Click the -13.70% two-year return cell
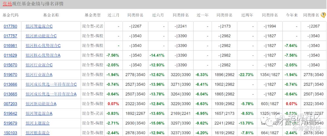The width and height of the screenshot is (327, 136). 246,123
